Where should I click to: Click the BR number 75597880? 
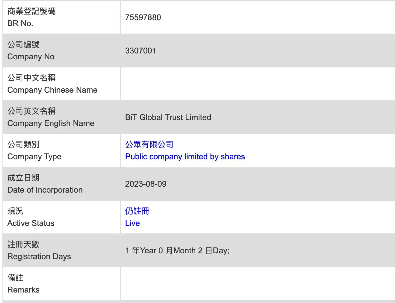(x=143, y=17)
